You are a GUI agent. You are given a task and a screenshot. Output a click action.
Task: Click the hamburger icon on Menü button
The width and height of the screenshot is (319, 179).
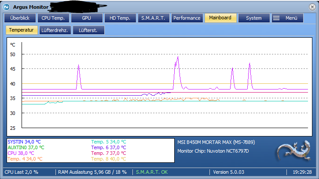click(x=276, y=18)
